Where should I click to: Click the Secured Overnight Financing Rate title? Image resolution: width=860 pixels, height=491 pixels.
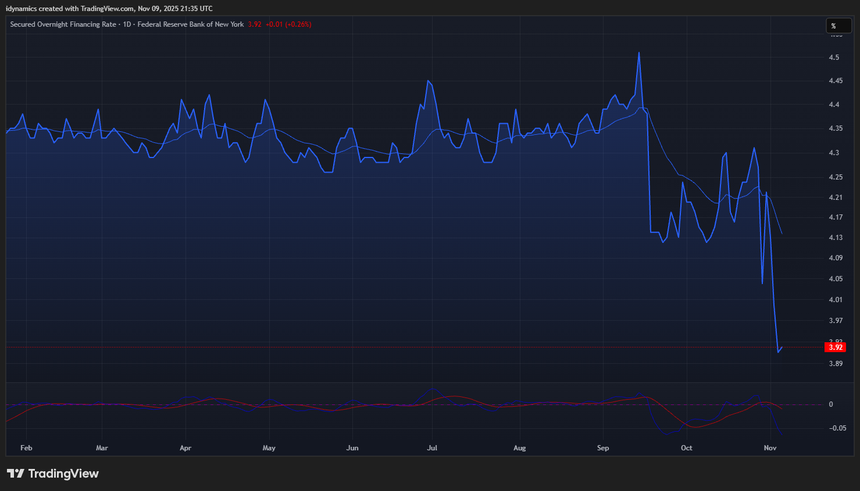pyautogui.click(x=63, y=24)
